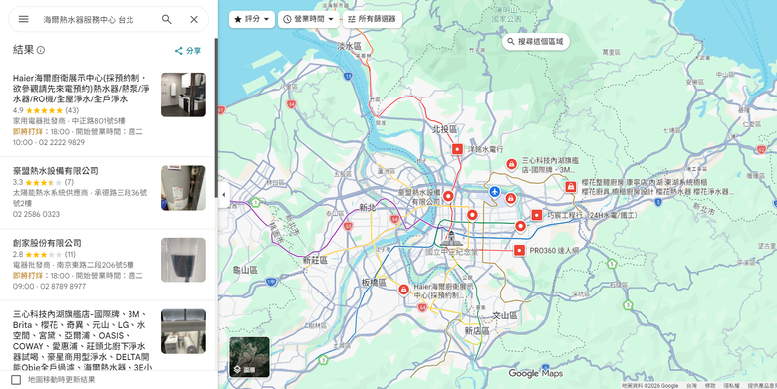Screen dimensions: 777x389
Task: Open 所有篩選器 all filters
Action: pyautogui.click(x=373, y=19)
